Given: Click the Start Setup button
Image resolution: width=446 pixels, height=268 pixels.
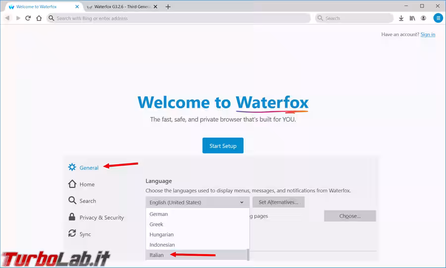Looking at the screenshot, I should (x=223, y=146).
